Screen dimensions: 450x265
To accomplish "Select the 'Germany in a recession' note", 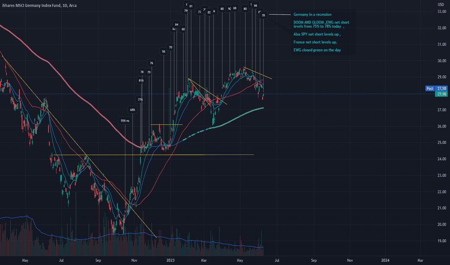I will pos(312,14).
